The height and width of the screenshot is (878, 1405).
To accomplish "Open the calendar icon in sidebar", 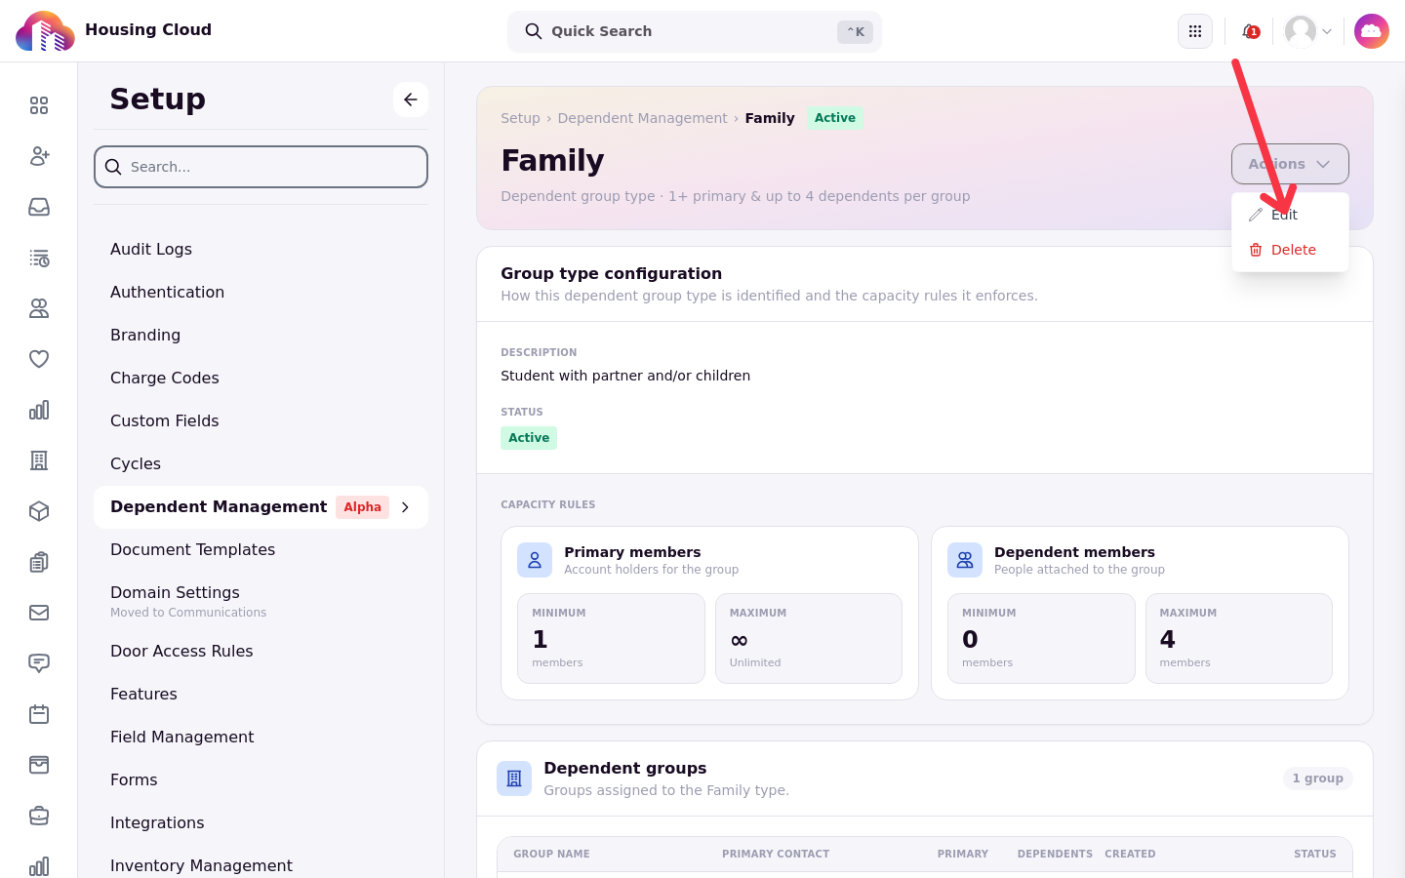I will click(39, 714).
